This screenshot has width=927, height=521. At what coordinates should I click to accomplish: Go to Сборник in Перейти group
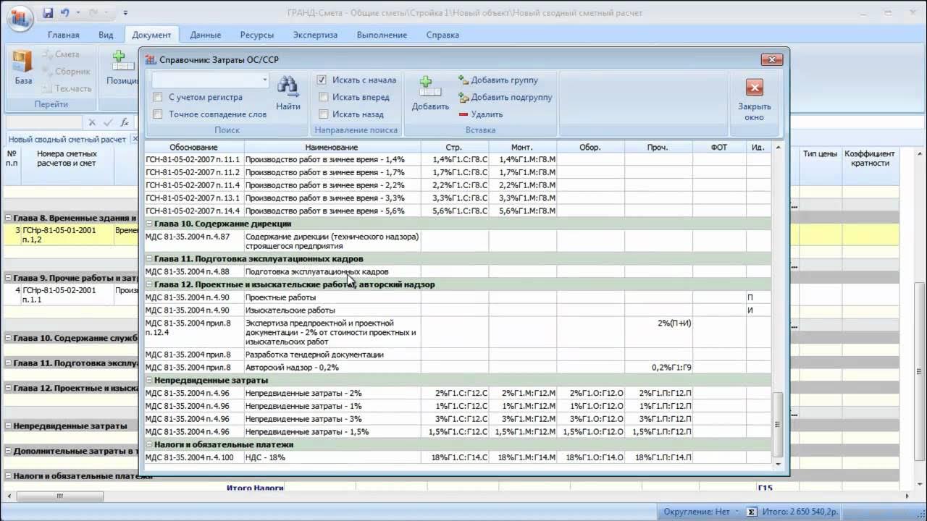pyautogui.click(x=67, y=72)
